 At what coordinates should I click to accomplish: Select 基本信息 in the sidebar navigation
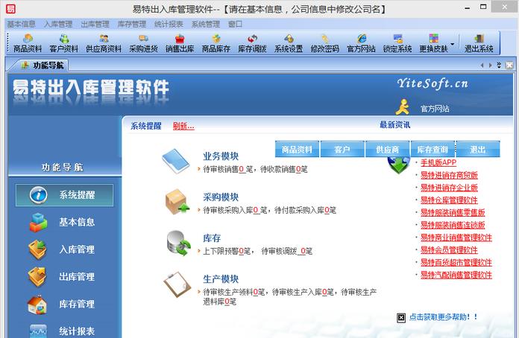(62, 222)
